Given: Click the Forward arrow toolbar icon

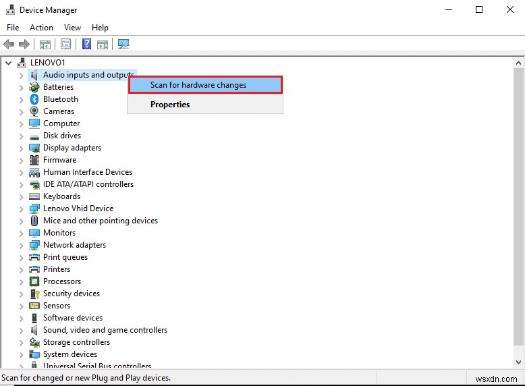Looking at the screenshot, I should click(24, 44).
